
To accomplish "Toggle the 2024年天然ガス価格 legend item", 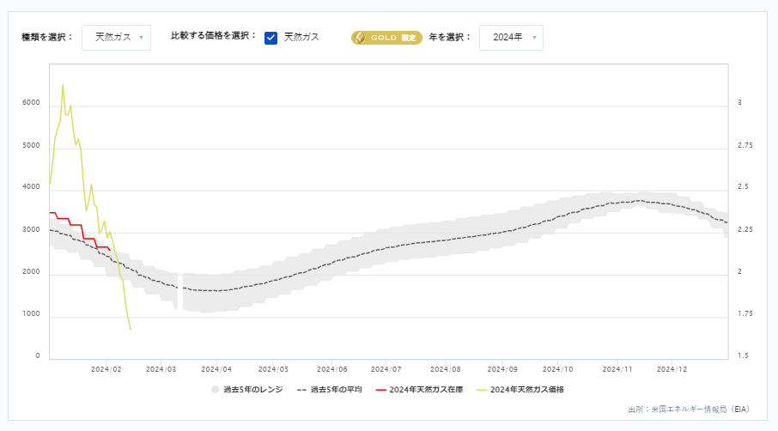I will pyautogui.click(x=520, y=390).
